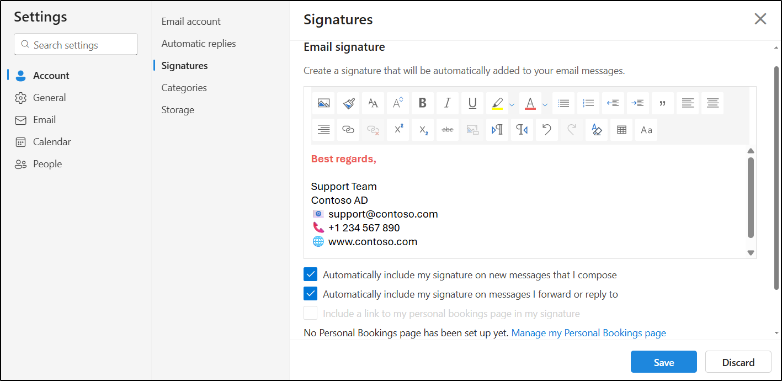
Task: Open the highlight color dropdown
Action: click(512, 103)
